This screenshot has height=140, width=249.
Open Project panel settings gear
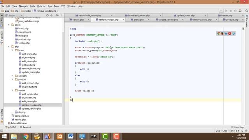[57, 16]
